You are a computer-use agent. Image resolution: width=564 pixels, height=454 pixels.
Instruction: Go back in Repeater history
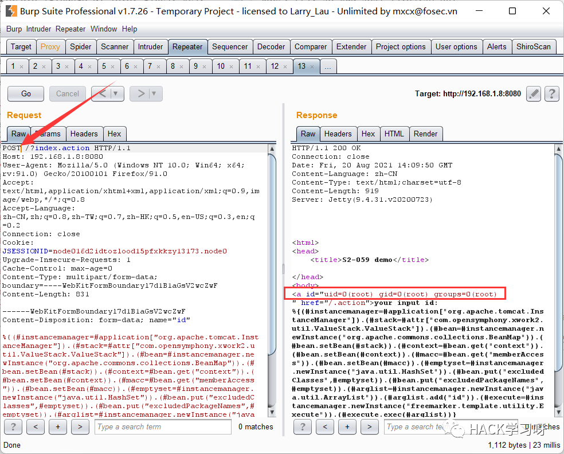[102, 93]
